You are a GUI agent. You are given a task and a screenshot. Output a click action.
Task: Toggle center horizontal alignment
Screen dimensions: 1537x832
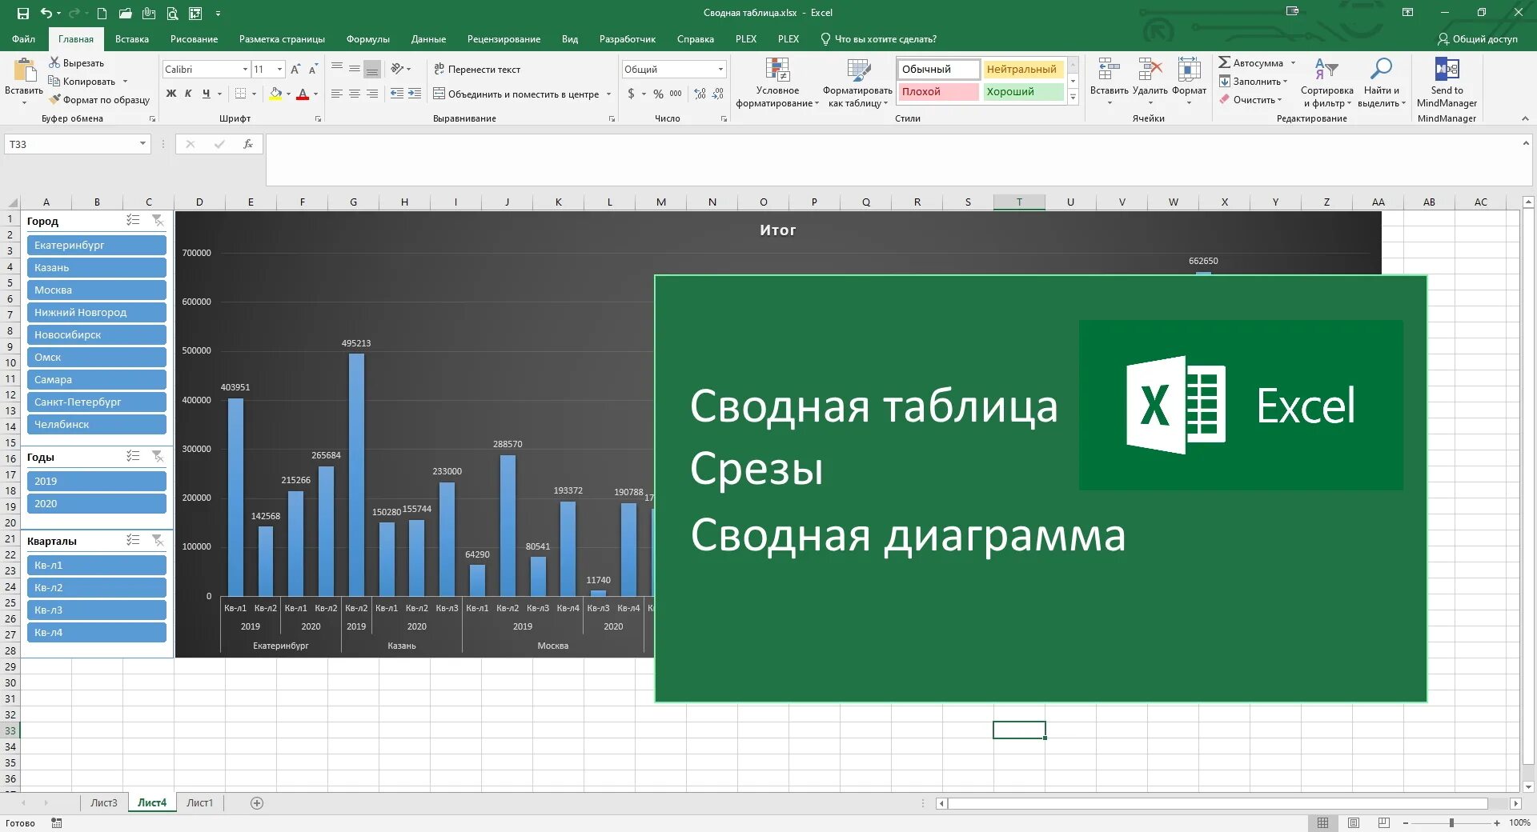354,94
